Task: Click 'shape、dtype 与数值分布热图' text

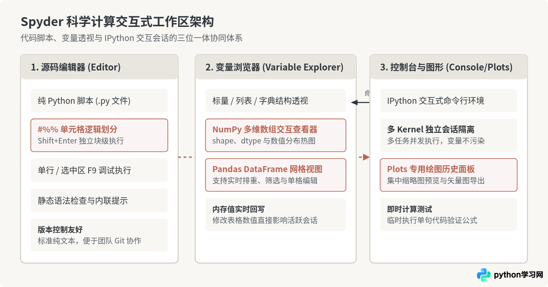Action: (264, 141)
